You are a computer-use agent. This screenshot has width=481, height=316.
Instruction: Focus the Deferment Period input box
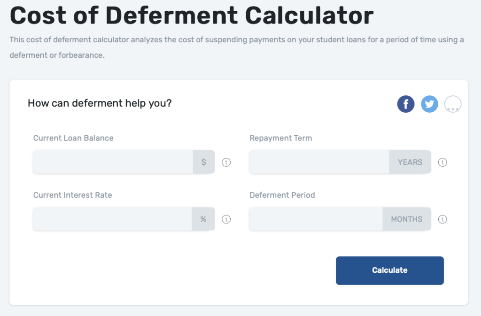pyautogui.click(x=316, y=219)
